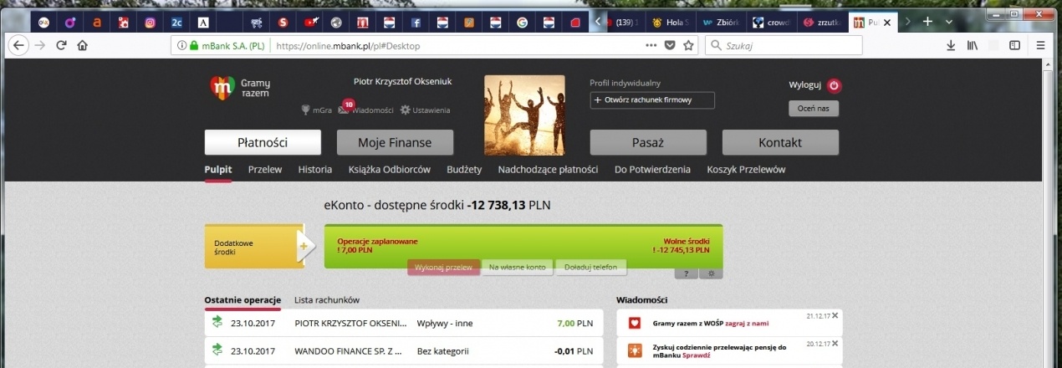Open Do Potwierdzenia
This screenshot has width=1062, height=368.
tap(652, 170)
